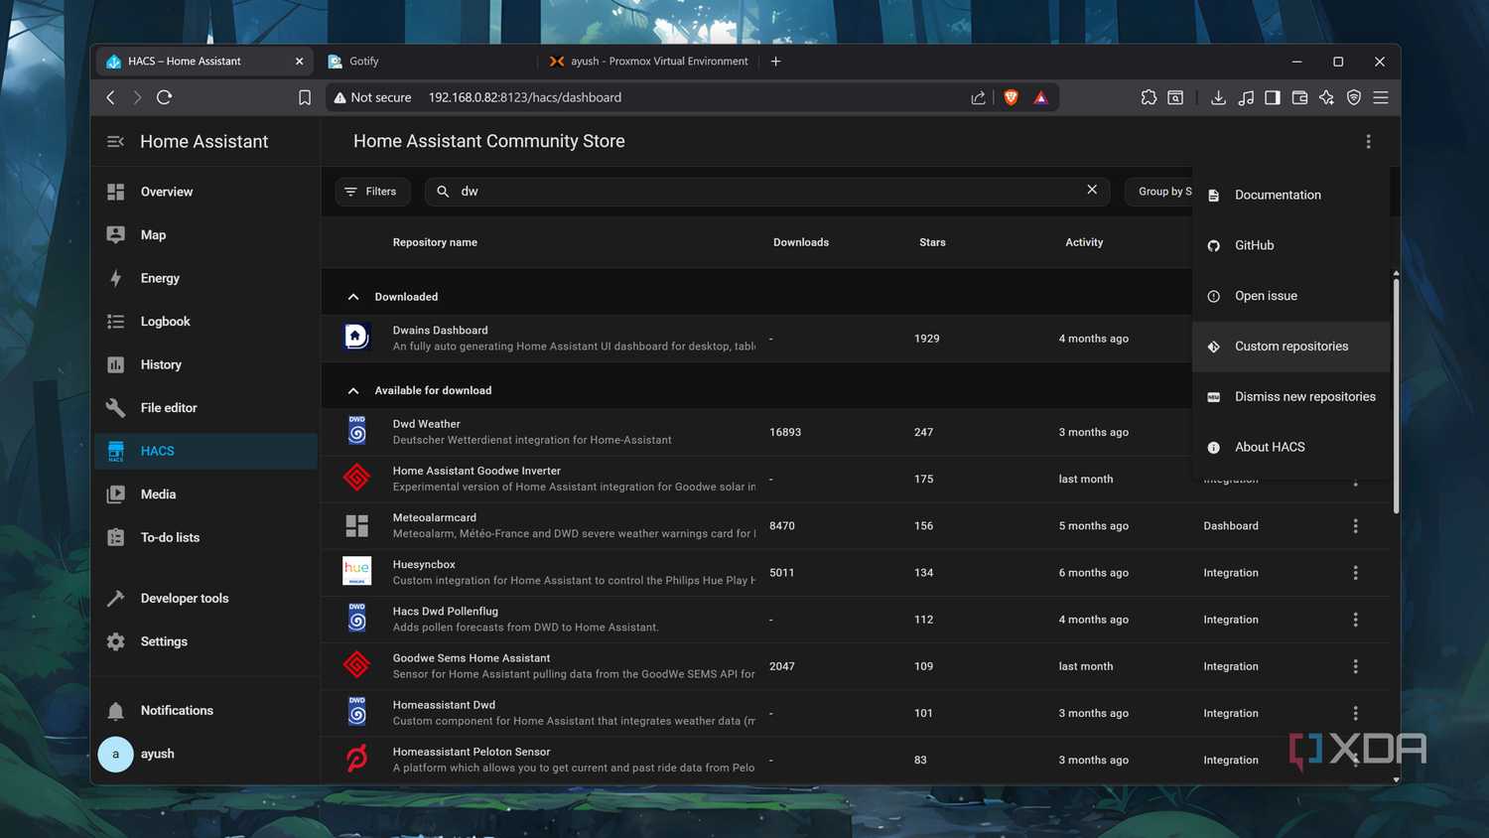Open row menu for Meteoalarmcard
This screenshot has width=1489, height=838.
[x=1355, y=526]
